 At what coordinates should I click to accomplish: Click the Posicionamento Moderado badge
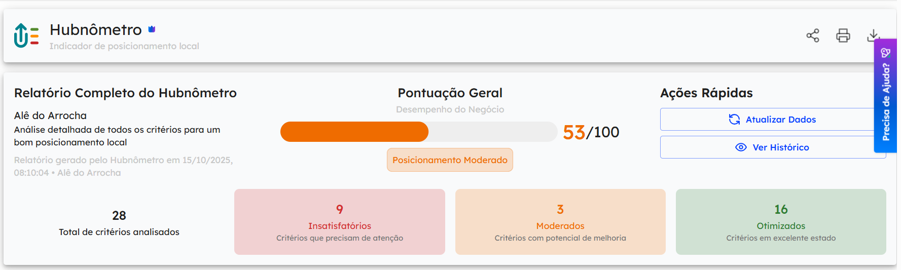pos(450,160)
